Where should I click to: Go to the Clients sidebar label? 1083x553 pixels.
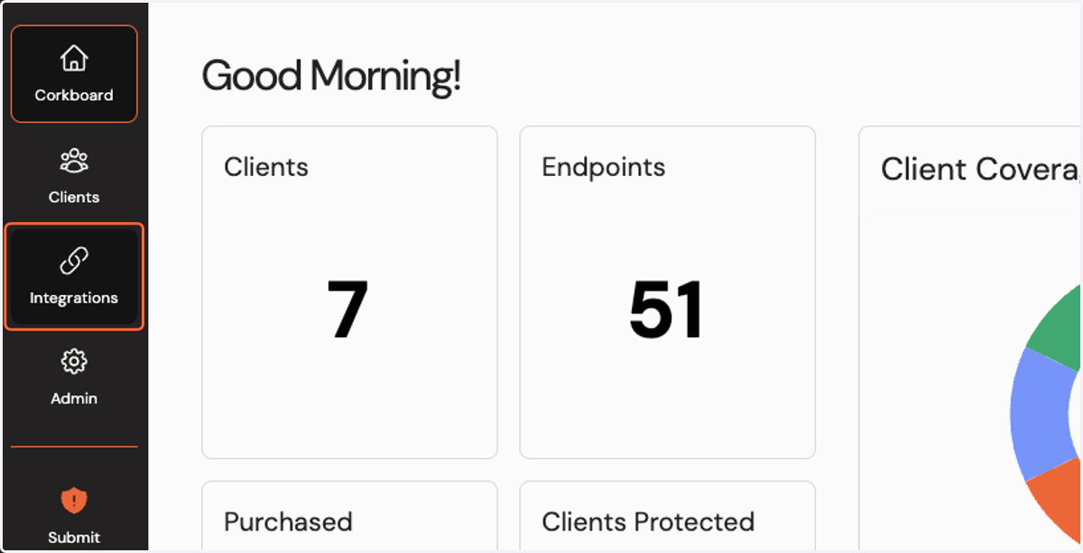pos(74,197)
